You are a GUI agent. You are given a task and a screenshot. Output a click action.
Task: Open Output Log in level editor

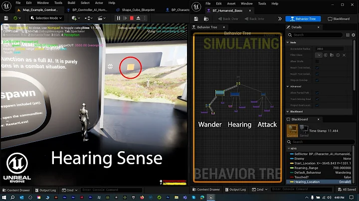(x=45, y=190)
